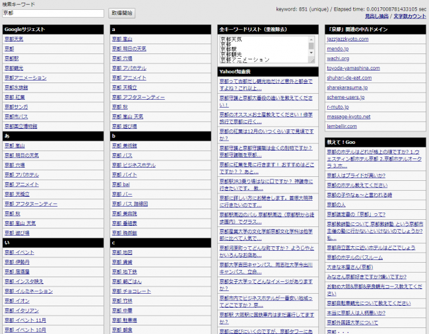Click the 取得開始 button
Screen dimensions: 429x334
tap(121, 13)
